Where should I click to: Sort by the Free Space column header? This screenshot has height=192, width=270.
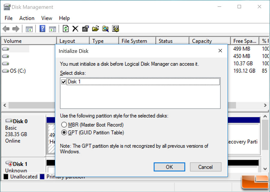click(x=245, y=41)
